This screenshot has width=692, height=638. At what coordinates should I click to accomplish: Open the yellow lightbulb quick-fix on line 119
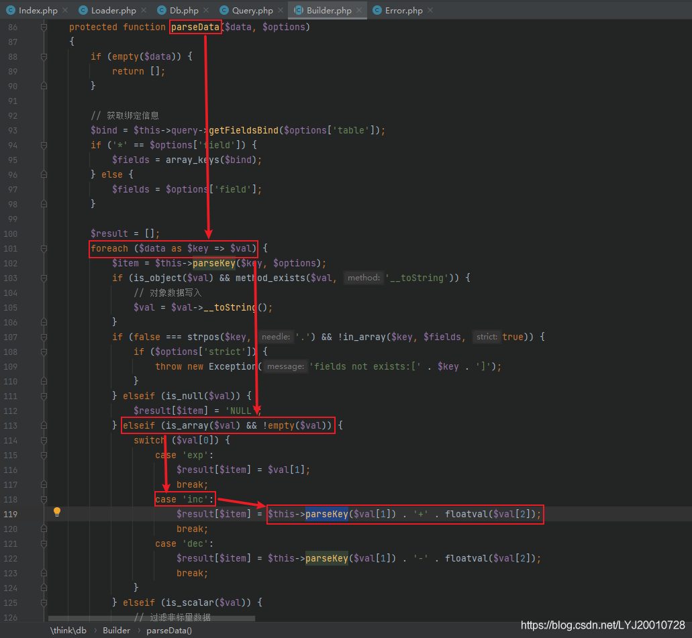(57, 512)
